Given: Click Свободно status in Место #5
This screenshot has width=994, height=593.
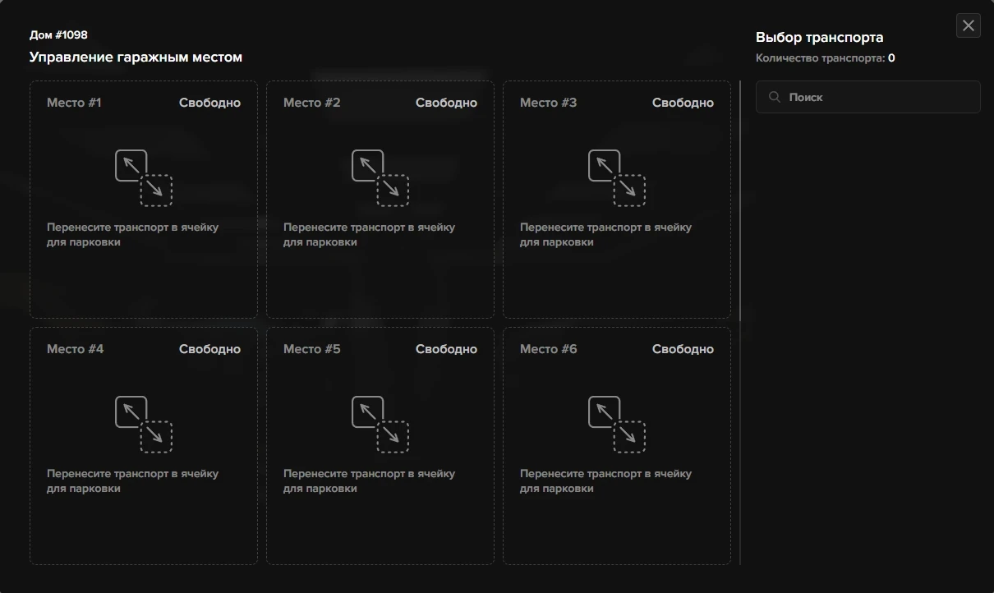Looking at the screenshot, I should 446,349.
